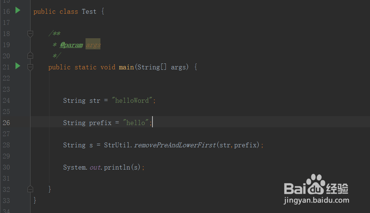370x213 pixels.
Task: Collapse the main method body at line 21
Action: 30,67
